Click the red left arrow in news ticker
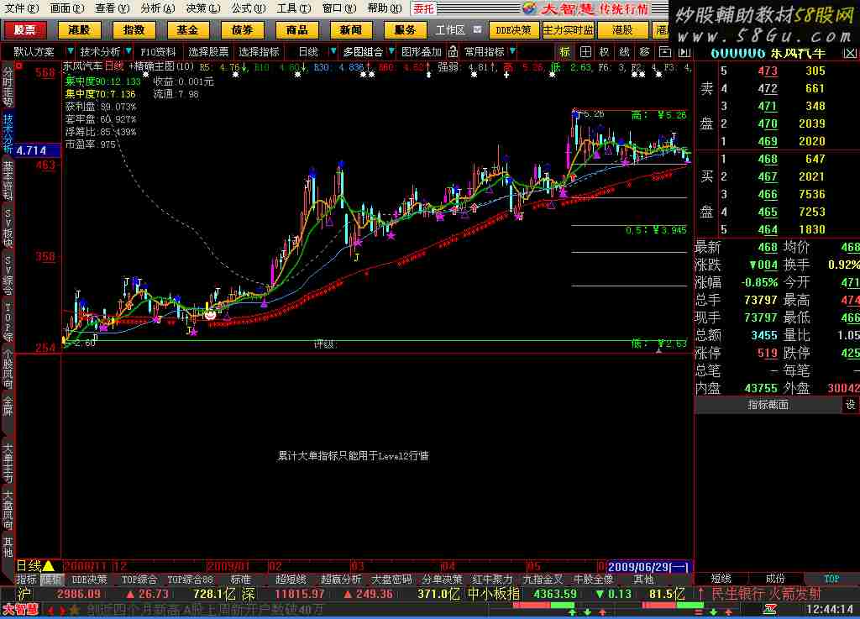860x619 pixels. tap(51, 610)
